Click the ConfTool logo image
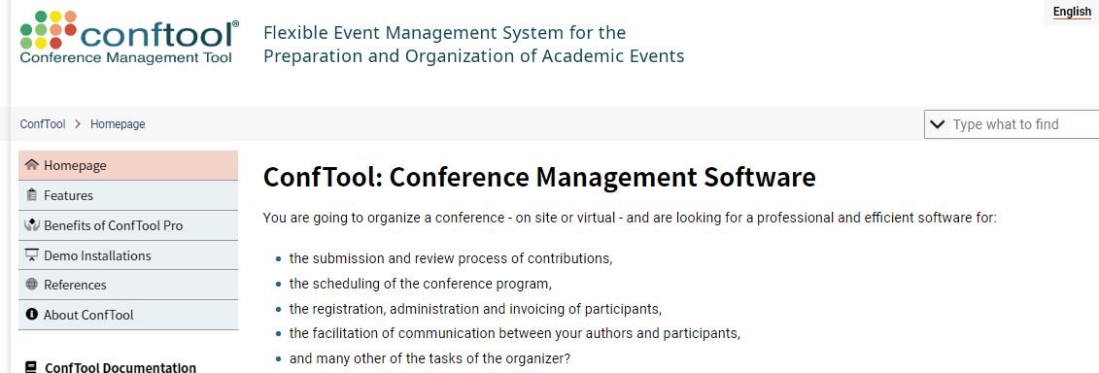The height and width of the screenshot is (373, 1099). point(129,37)
